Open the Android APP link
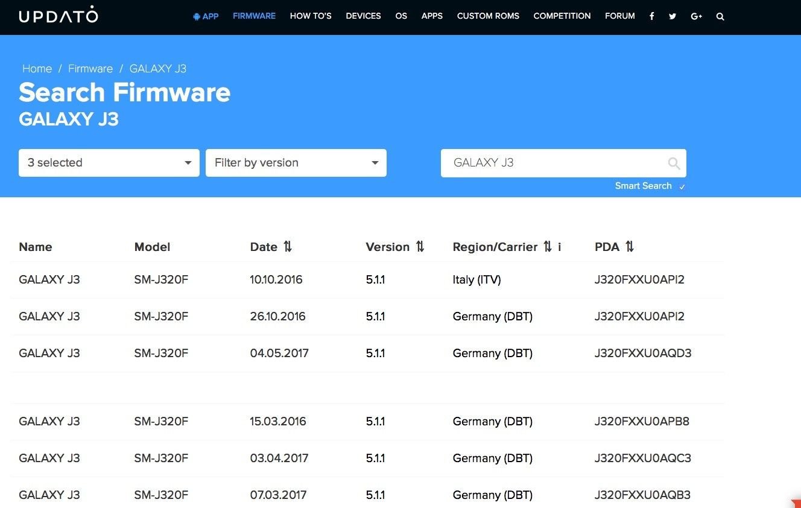Viewport: 801px width, 508px height. (x=206, y=16)
